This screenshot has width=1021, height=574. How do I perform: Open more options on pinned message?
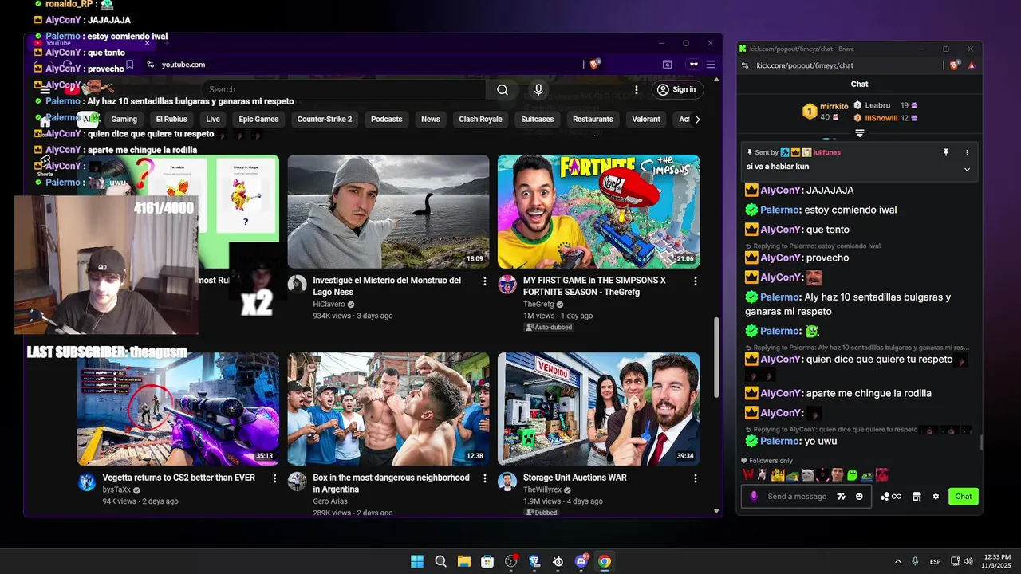click(x=967, y=152)
